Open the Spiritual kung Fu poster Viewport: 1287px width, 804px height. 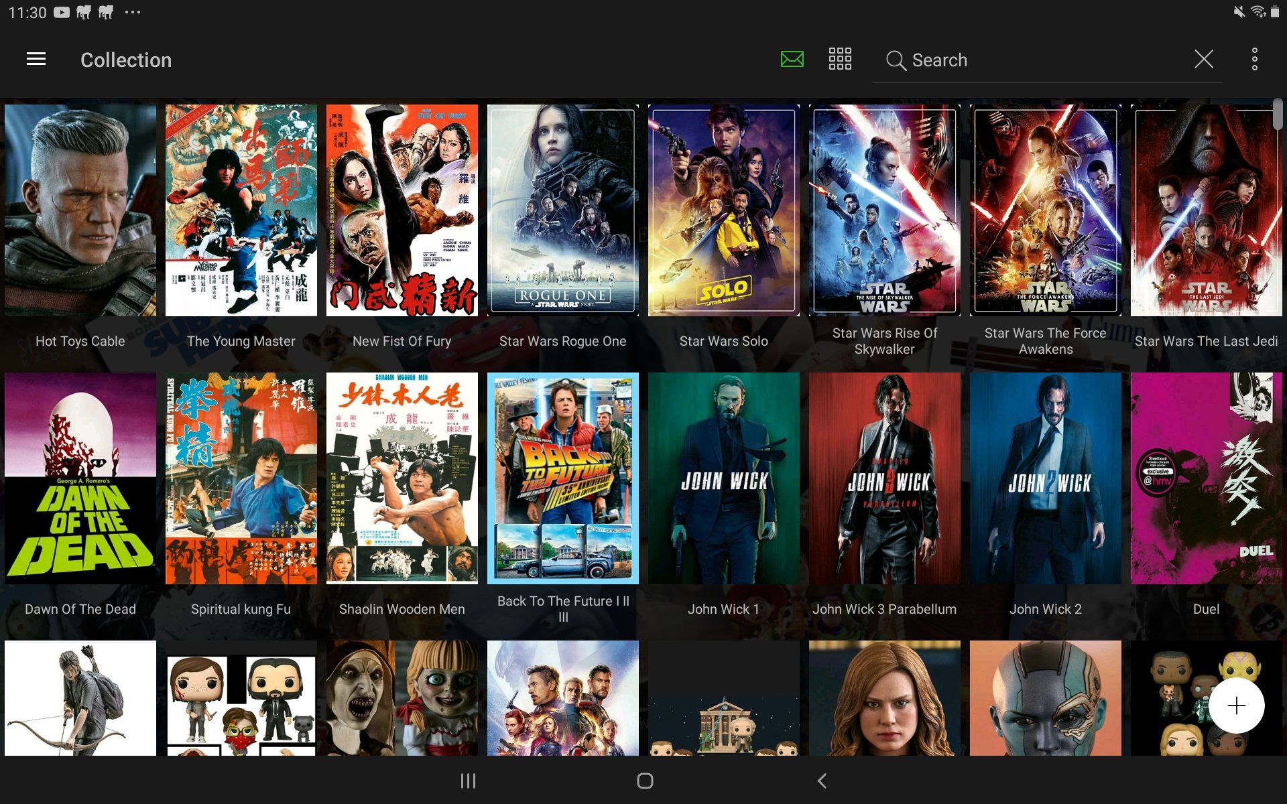point(241,478)
